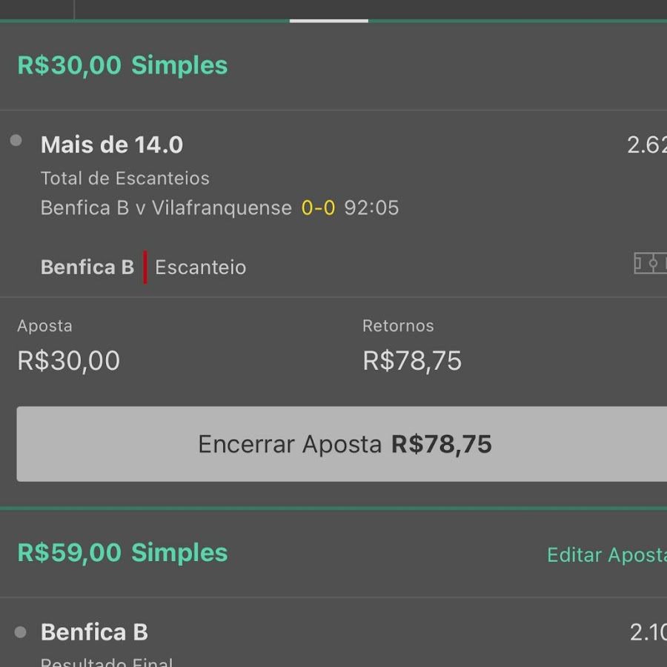Tap Encerrar Aposta R$78,75 button
This screenshot has width=667, height=667.
pos(342,444)
